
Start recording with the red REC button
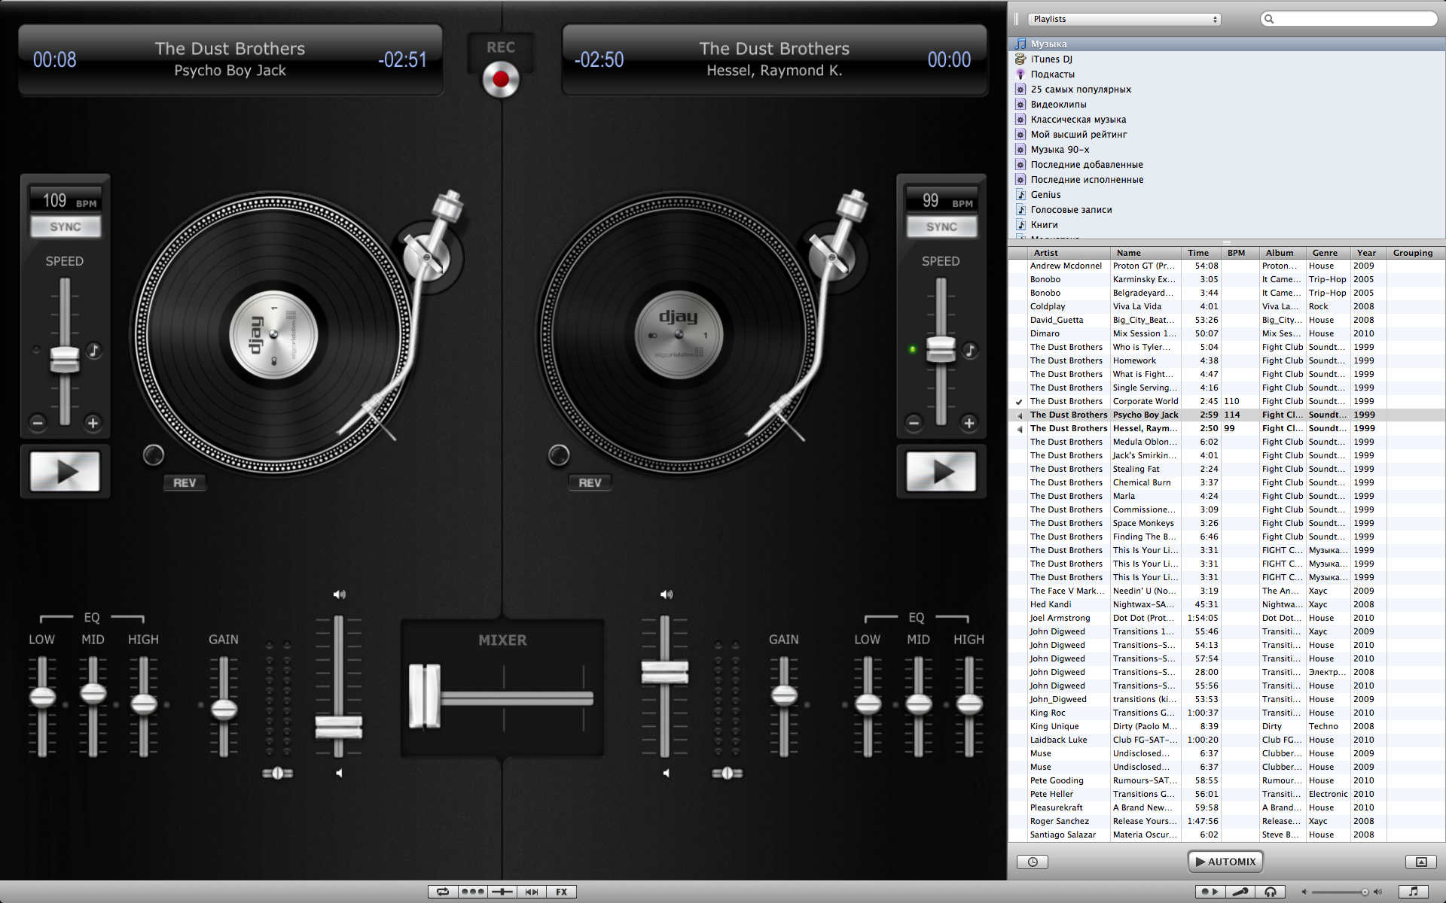(x=501, y=79)
